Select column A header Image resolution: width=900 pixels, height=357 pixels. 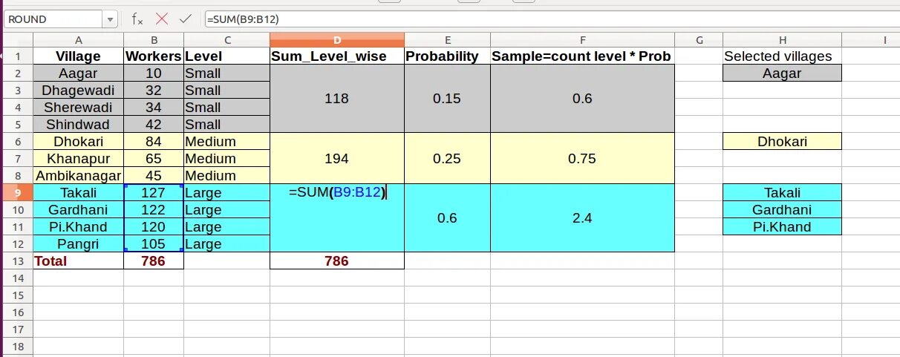point(79,40)
